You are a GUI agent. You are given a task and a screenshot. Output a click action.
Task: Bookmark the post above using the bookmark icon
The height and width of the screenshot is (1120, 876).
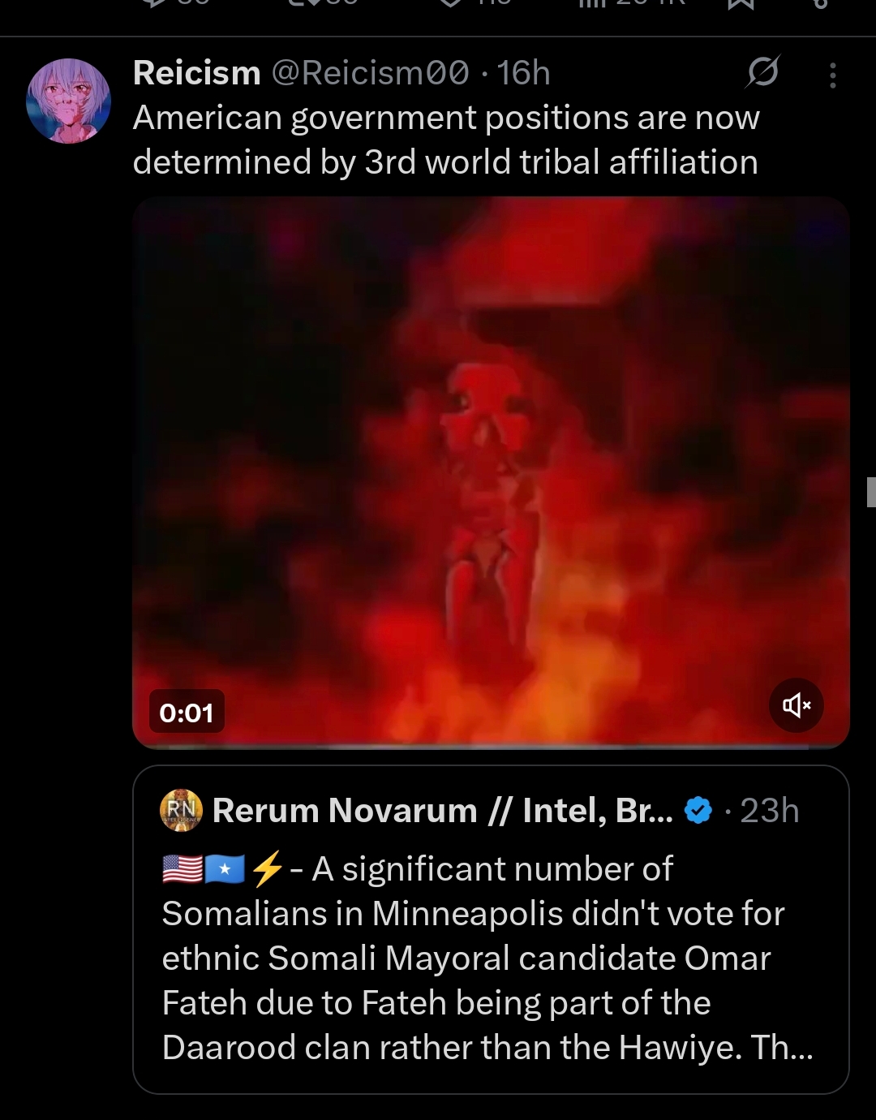pos(741,4)
